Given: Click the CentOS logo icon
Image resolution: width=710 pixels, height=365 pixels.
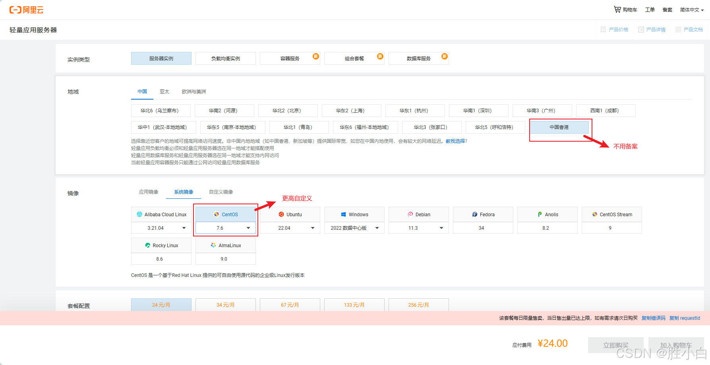Looking at the screenshot, I should pyautogui.click(x=217, y=214).
